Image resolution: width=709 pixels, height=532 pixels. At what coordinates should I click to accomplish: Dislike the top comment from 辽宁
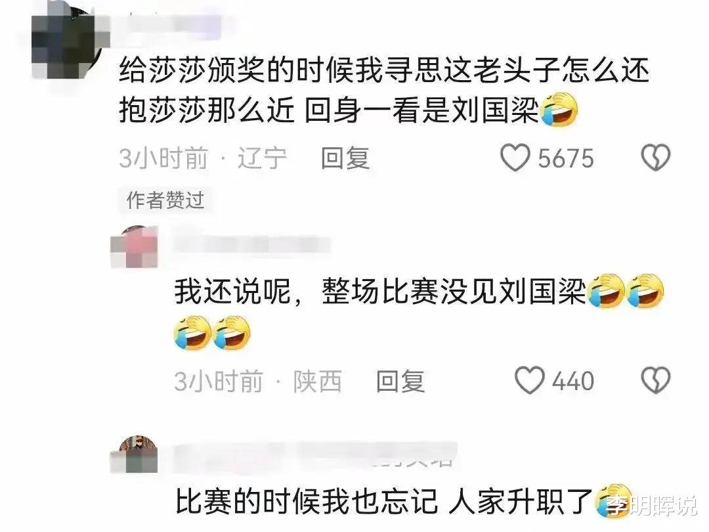[x=656, y=158]
